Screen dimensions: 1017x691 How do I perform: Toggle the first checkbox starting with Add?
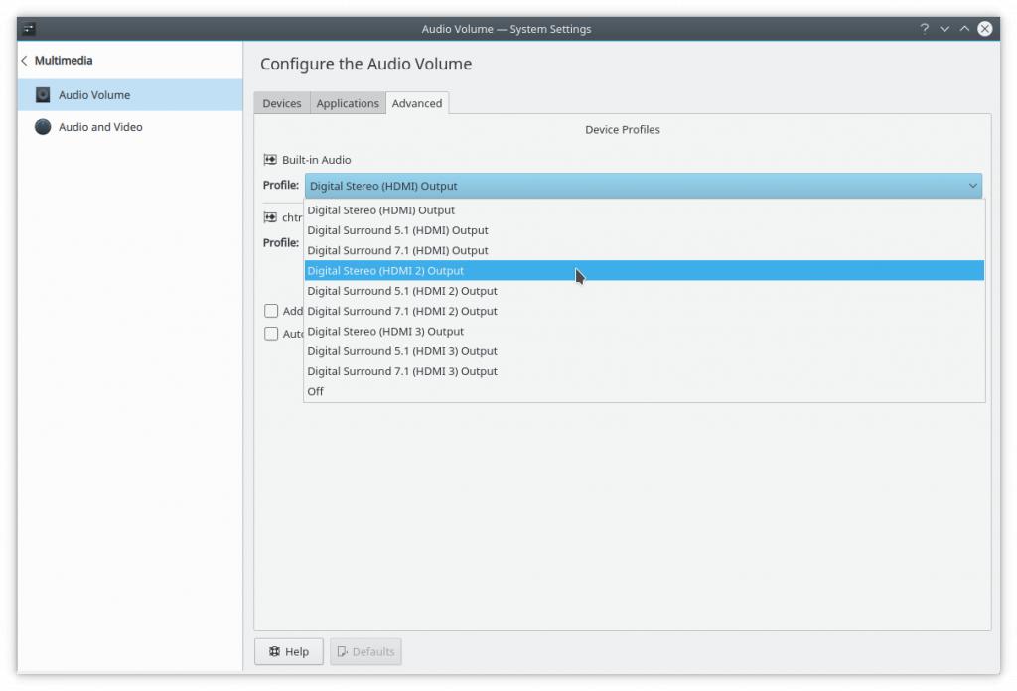coord(271,311)
